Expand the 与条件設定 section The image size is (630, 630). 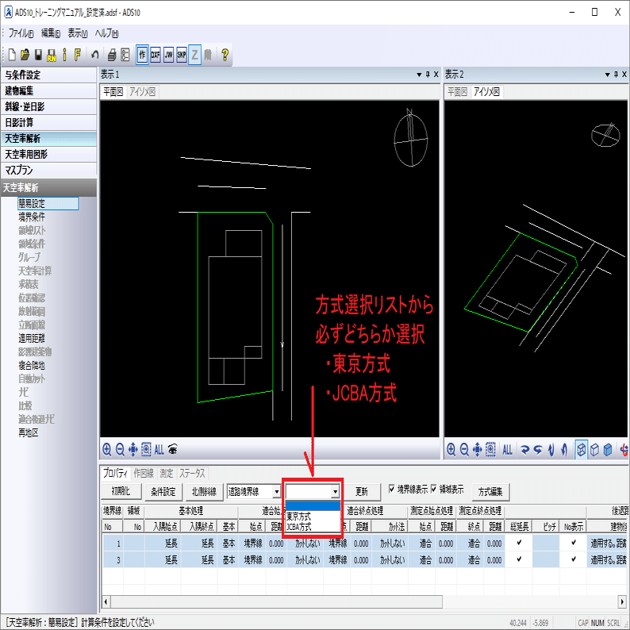click(x=48, y=75)
